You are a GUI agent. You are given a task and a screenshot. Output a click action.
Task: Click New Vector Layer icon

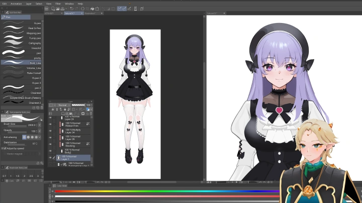coord(67,114)
